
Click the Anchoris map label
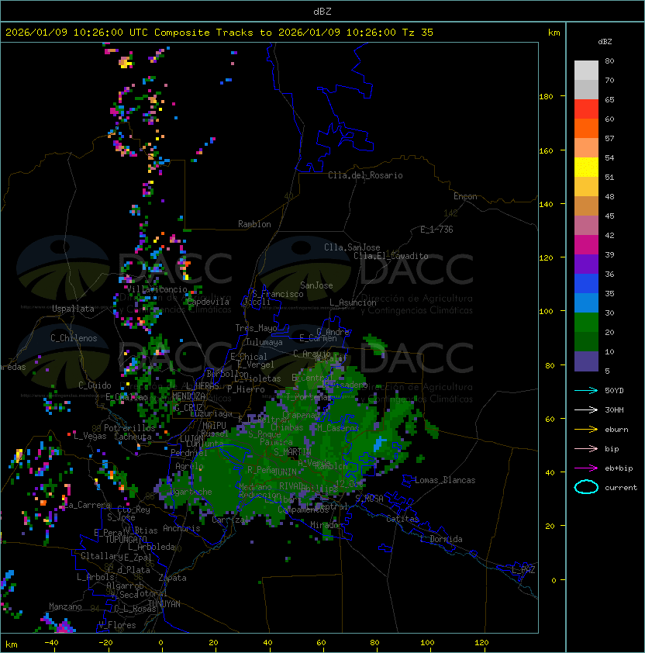tap(181, 528)
